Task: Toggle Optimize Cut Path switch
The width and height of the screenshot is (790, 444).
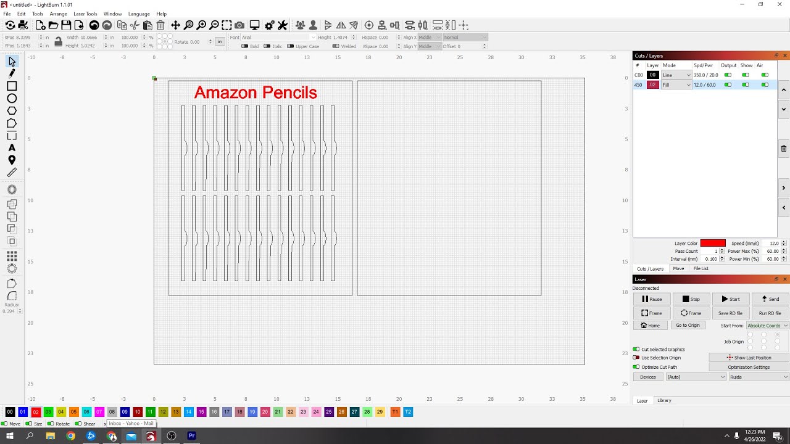Action: click(636, 367)
